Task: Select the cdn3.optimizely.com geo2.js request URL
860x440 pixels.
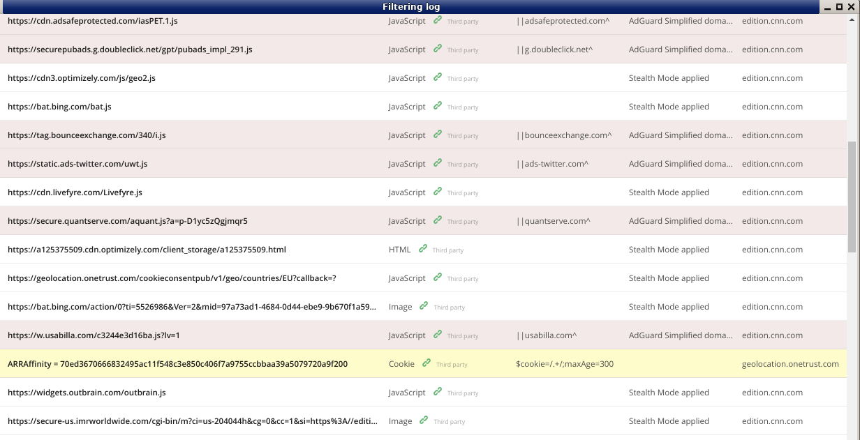Action: [x=82, y=78]
